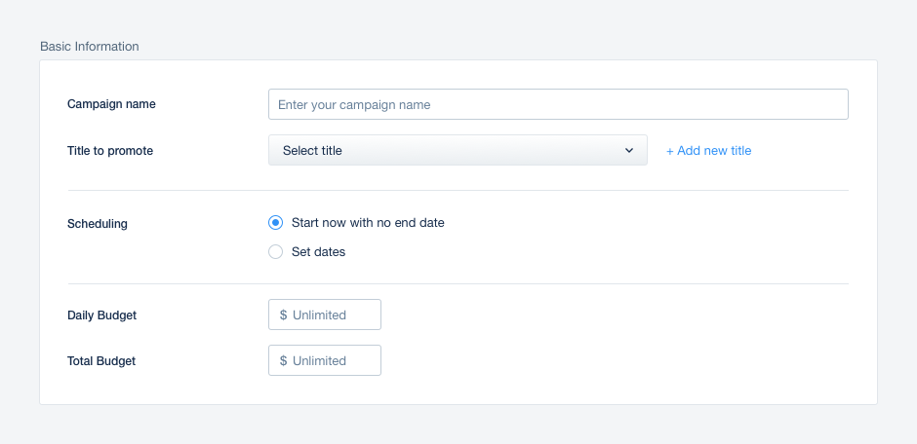Focus the Total Budget amount field
Image resolution: width=917 pixels, height=444 pixels.
[x=325, y=360]
